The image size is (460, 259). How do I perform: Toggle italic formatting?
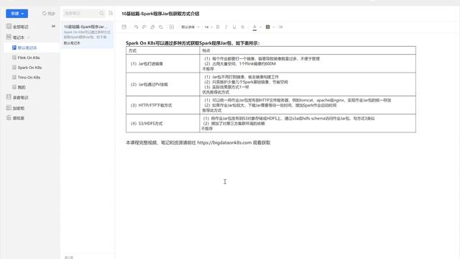[226, 27]
